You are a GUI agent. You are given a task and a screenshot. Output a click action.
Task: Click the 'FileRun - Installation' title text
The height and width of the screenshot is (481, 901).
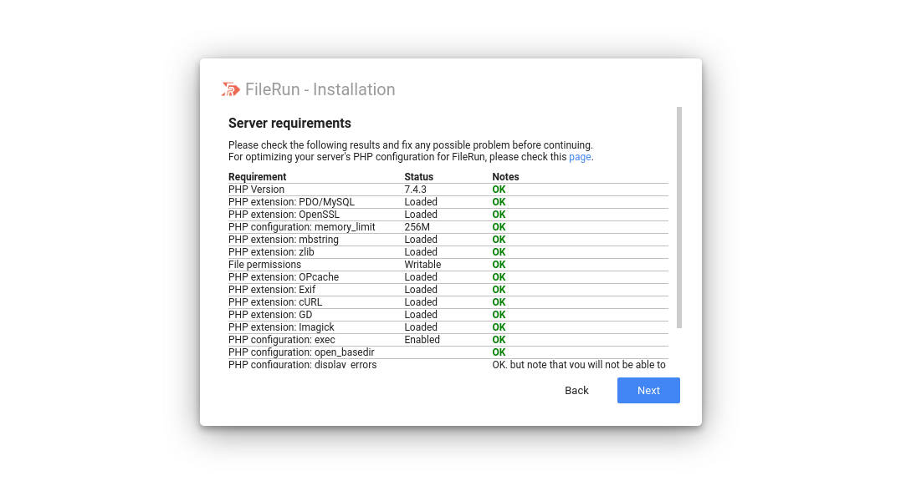click(x=320, y=89)
